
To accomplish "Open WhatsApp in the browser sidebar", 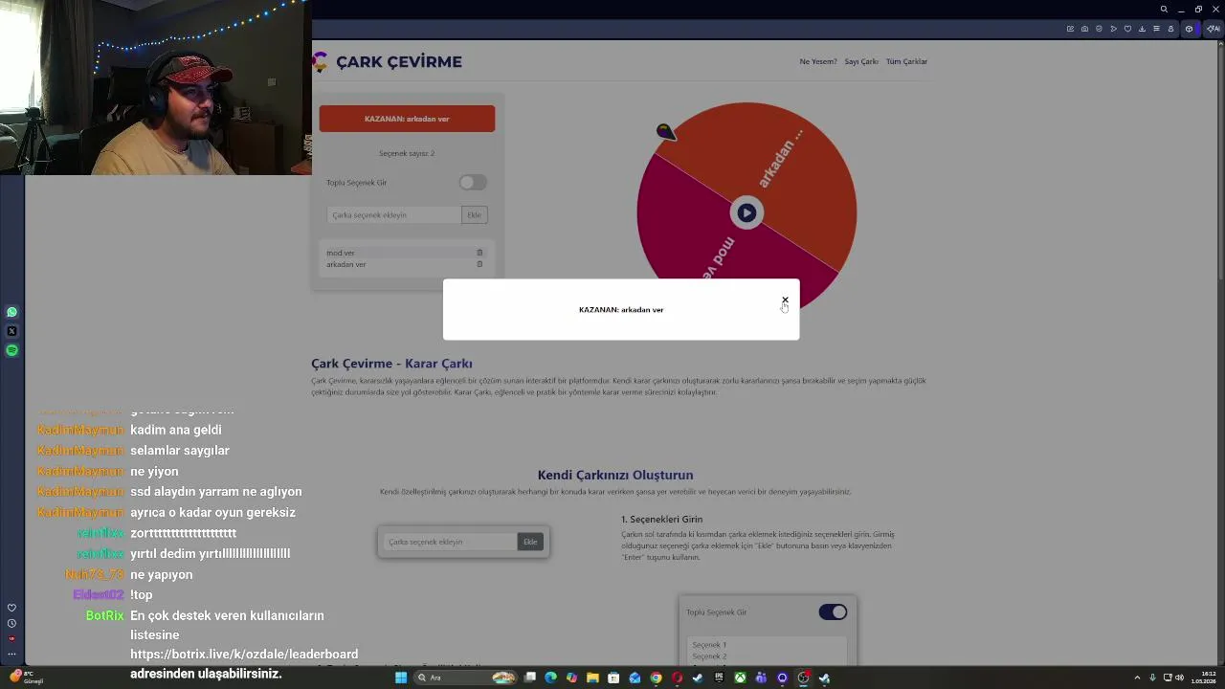I will point(11,312).
